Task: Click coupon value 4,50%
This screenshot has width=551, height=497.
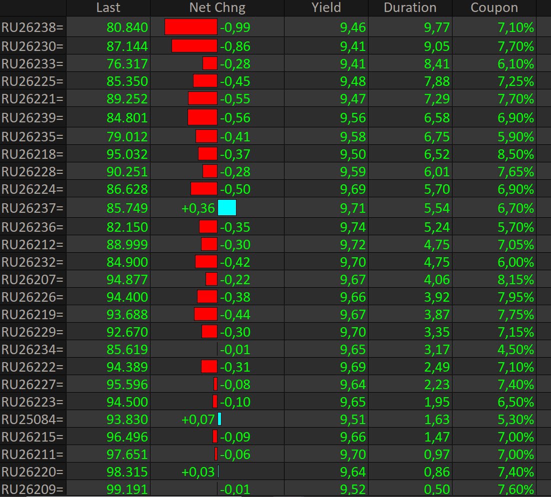Action: pyautogui.click(x=515, y=350)
